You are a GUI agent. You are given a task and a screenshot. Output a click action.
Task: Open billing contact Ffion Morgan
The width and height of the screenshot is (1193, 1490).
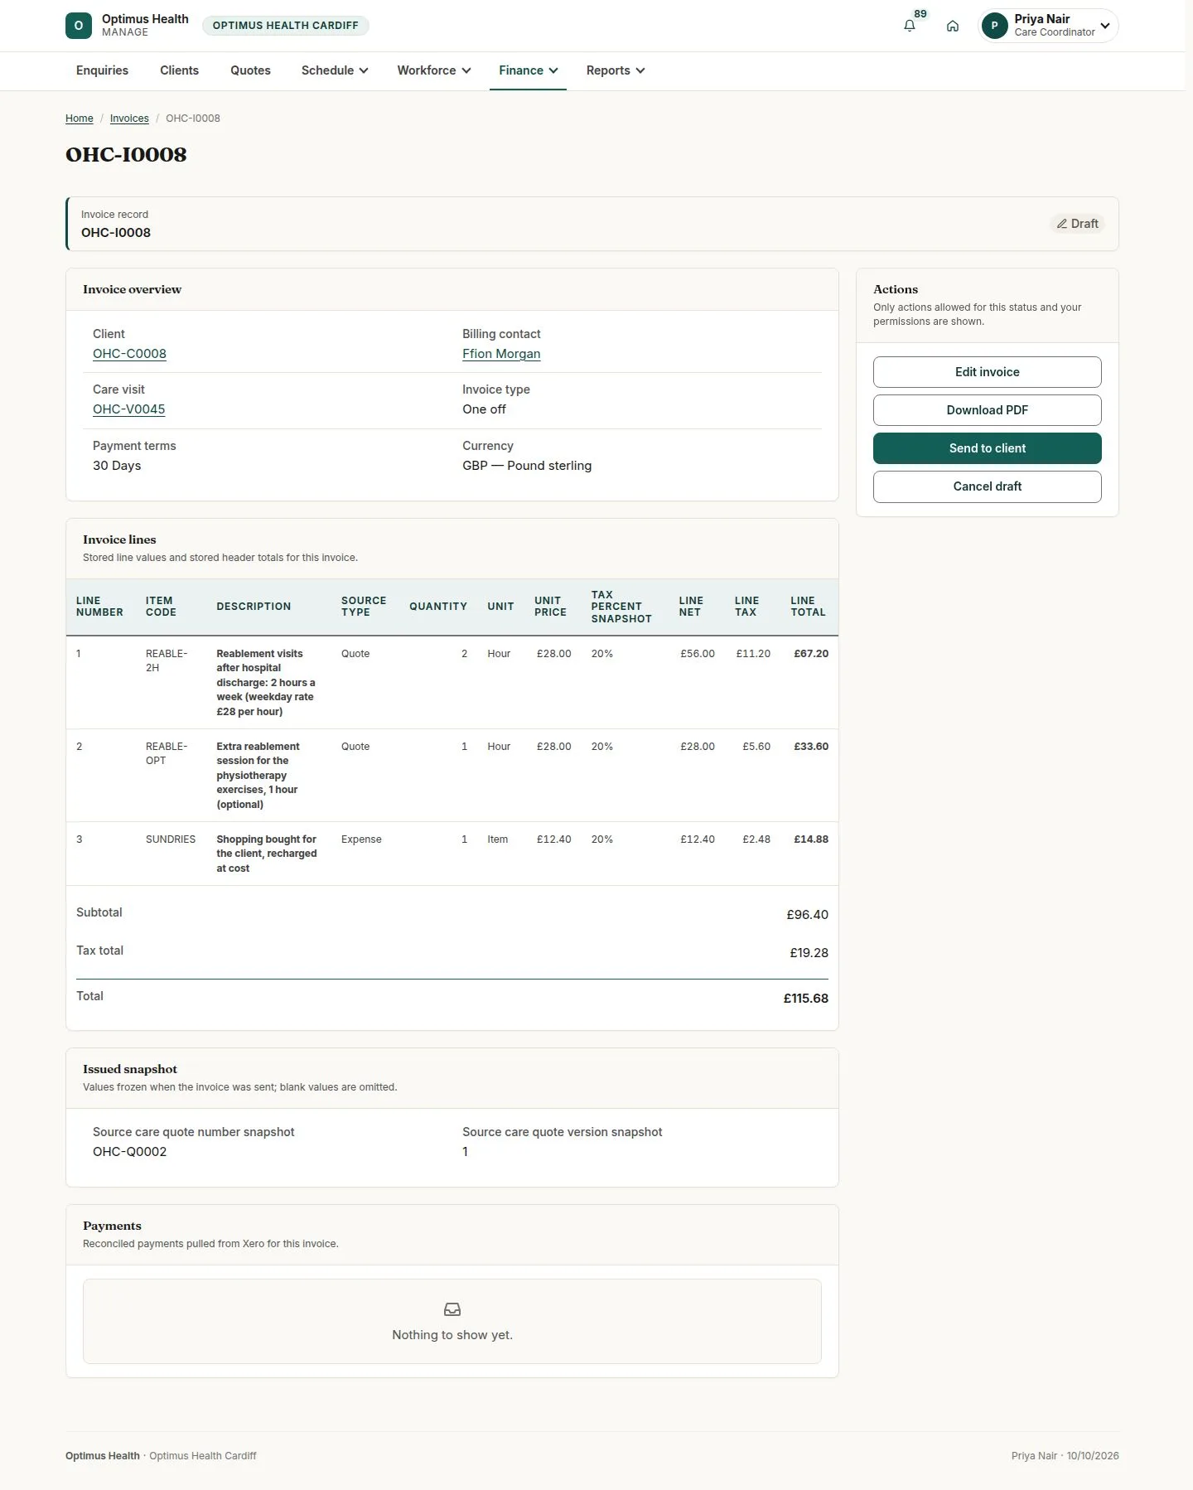[501, 354]
